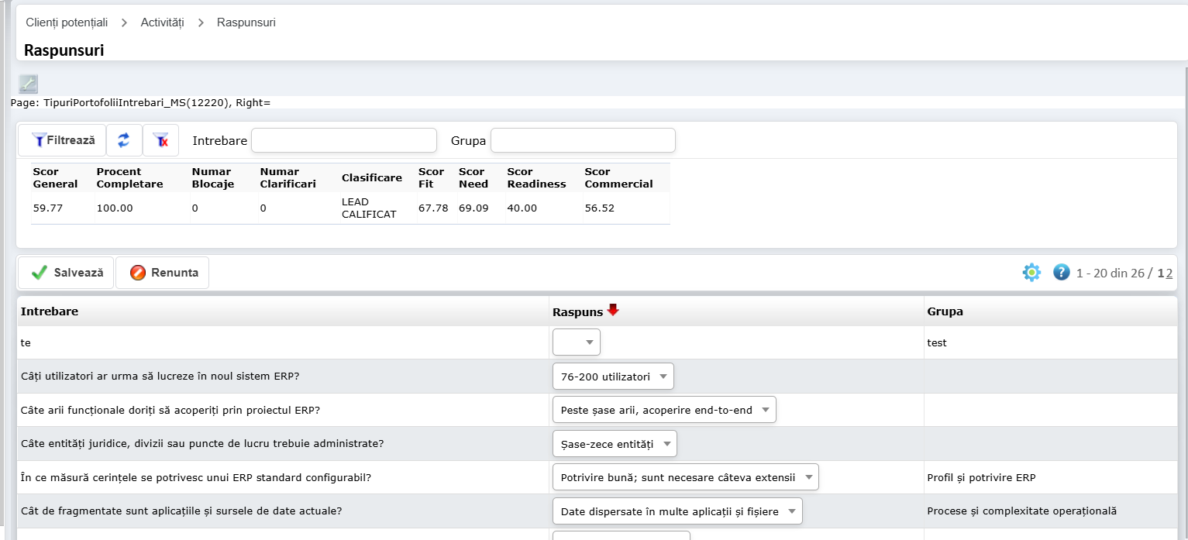Screen dimensions: 1188x540
Task: Click the 59.77 general score value
Action: coord(48,208)
